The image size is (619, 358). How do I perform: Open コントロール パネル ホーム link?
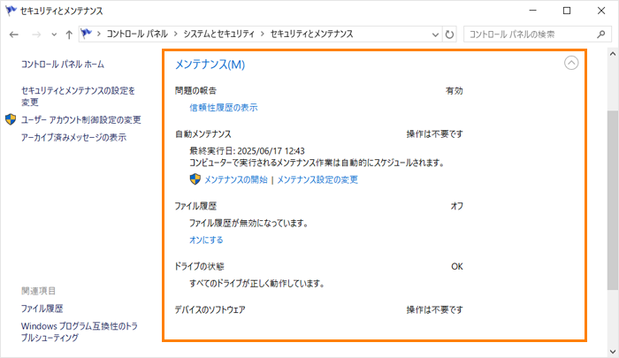(x=63, y=65)
